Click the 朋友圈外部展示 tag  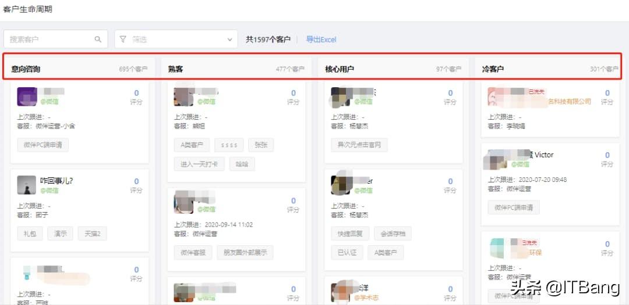(x=245, y=253)
